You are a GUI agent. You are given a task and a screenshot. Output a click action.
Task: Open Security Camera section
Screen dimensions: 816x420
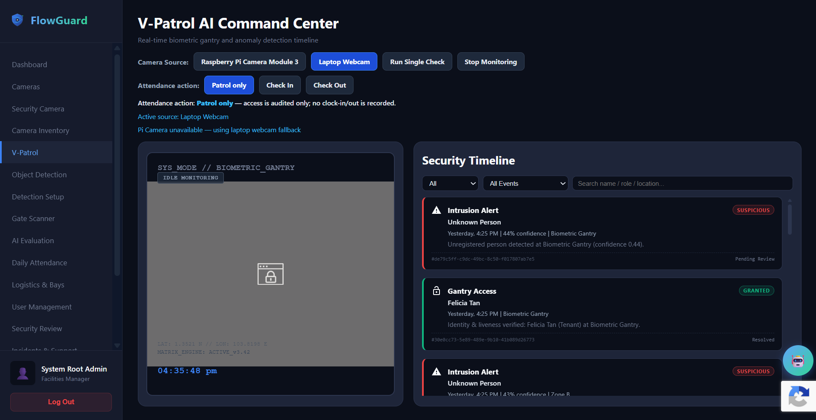57,109
